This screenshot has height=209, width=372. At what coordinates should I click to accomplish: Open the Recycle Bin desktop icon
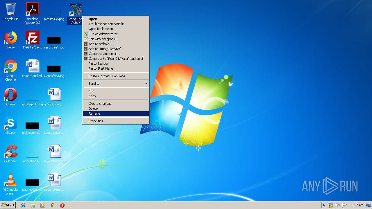tap(10, 12)
